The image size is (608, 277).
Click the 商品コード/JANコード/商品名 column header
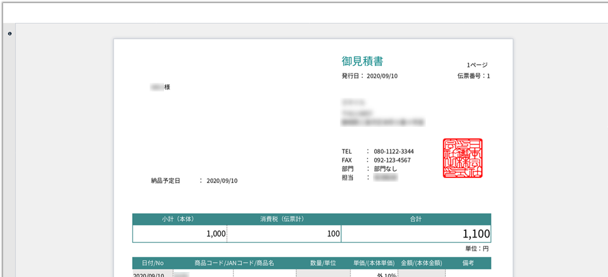pos(234,263)
